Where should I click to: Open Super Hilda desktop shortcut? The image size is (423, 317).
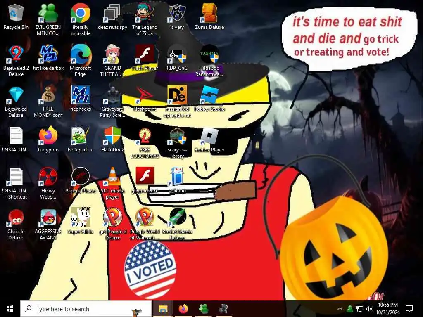point(81,221)
